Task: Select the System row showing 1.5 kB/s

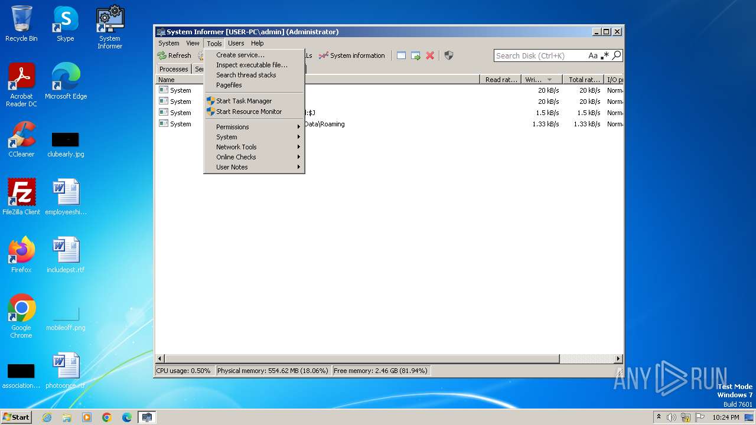Action: pos(390,113)
